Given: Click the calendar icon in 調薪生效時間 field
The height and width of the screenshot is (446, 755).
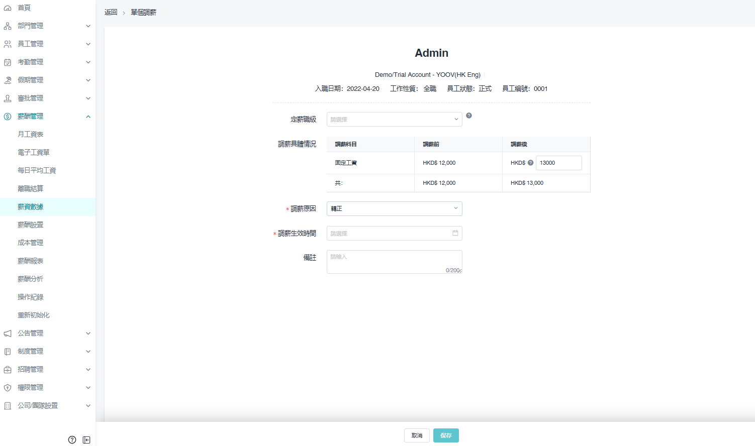Looking at the screenshot, I should pyautogui.click(x=455, y=233).
